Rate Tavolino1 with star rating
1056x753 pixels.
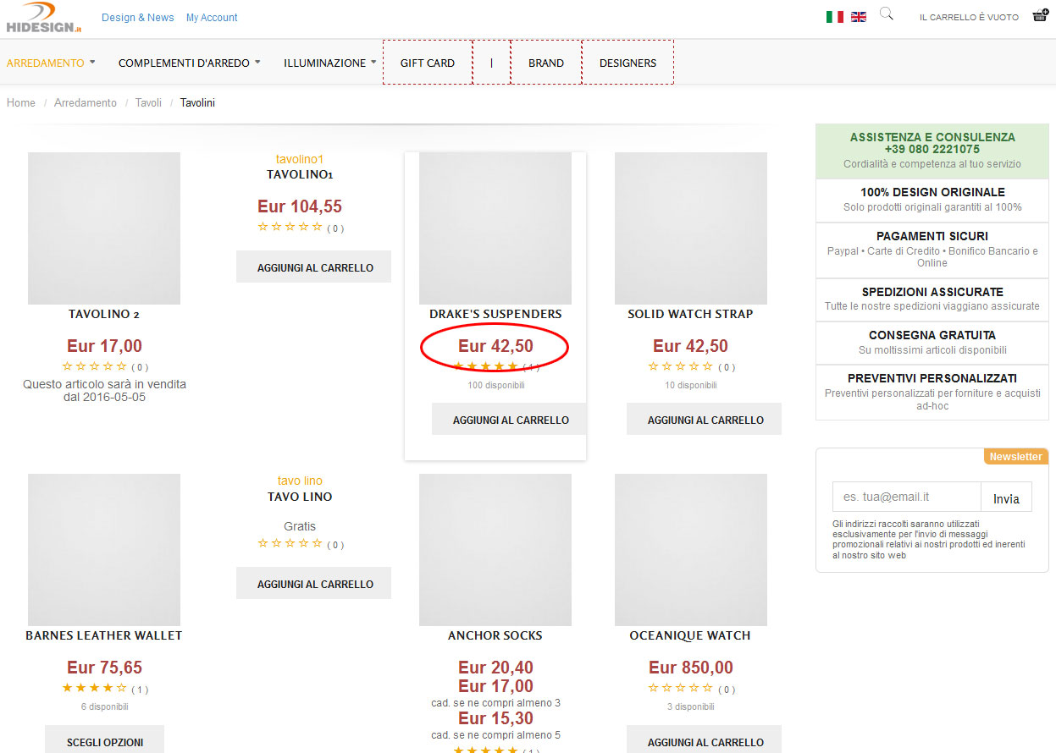pyautogui.click(x=290, y=227)
